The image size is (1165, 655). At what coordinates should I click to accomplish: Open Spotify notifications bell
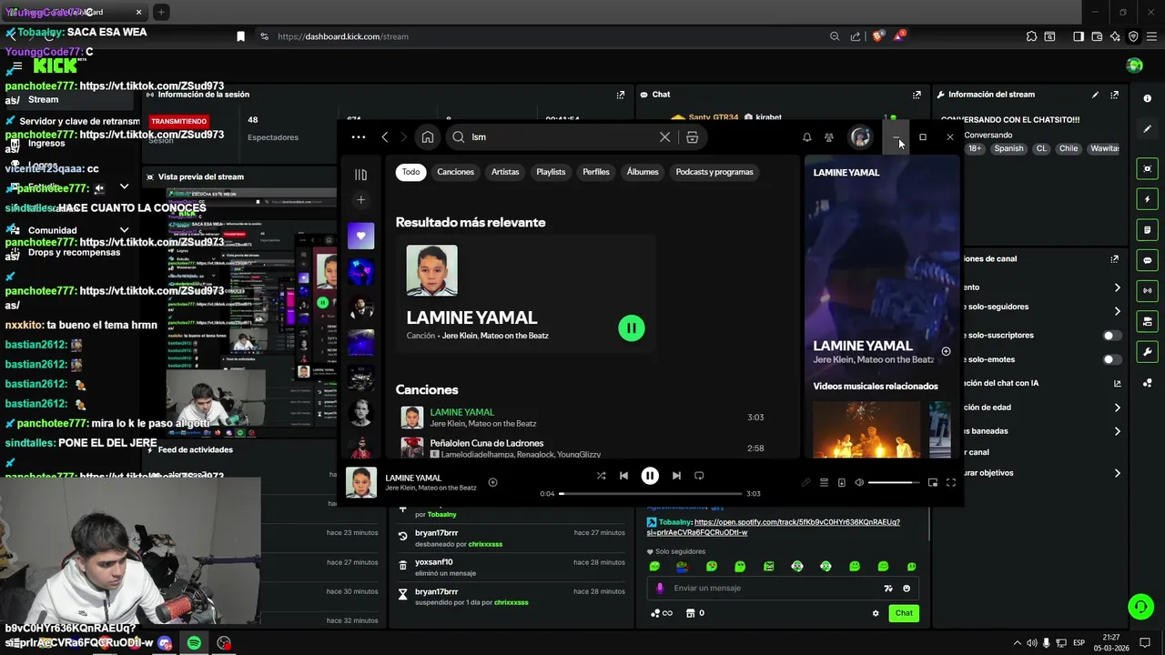click(x=806, y=137)
